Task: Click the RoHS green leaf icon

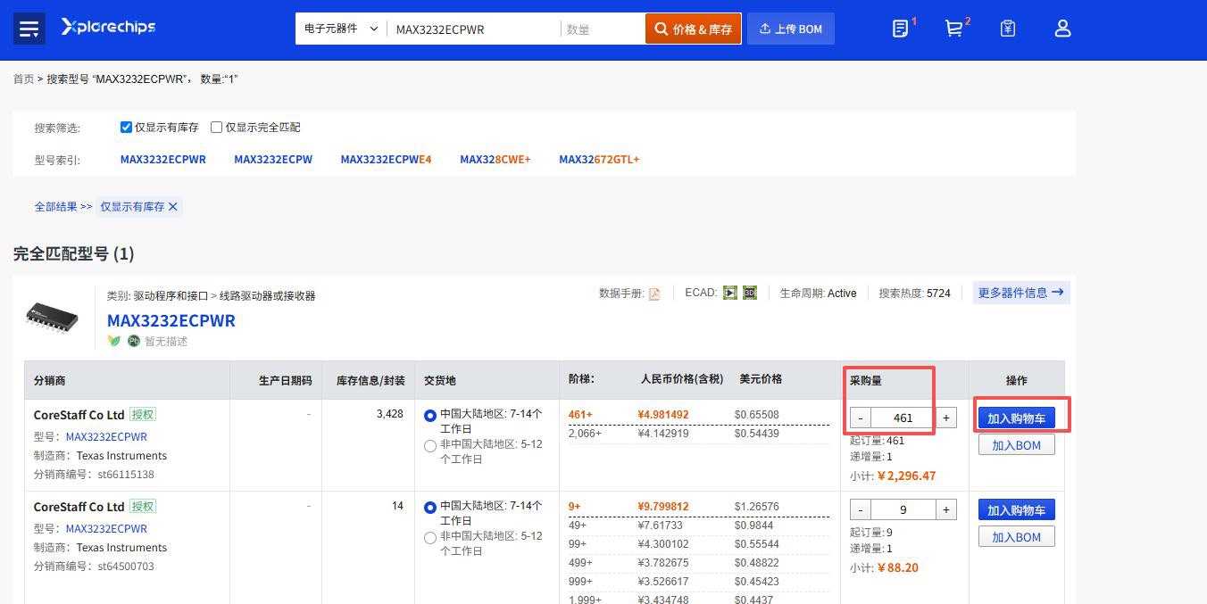Action: pos(113,341)
